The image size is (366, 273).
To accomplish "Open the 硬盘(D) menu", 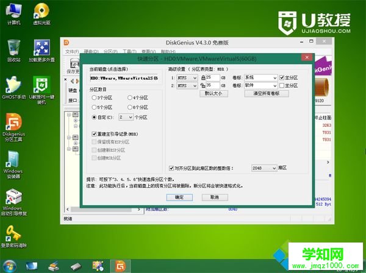I will [x=91, y=52].
